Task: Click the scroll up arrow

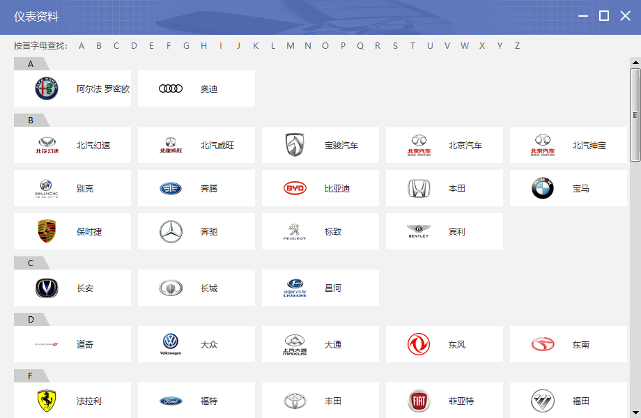Action: pos(635,63)
